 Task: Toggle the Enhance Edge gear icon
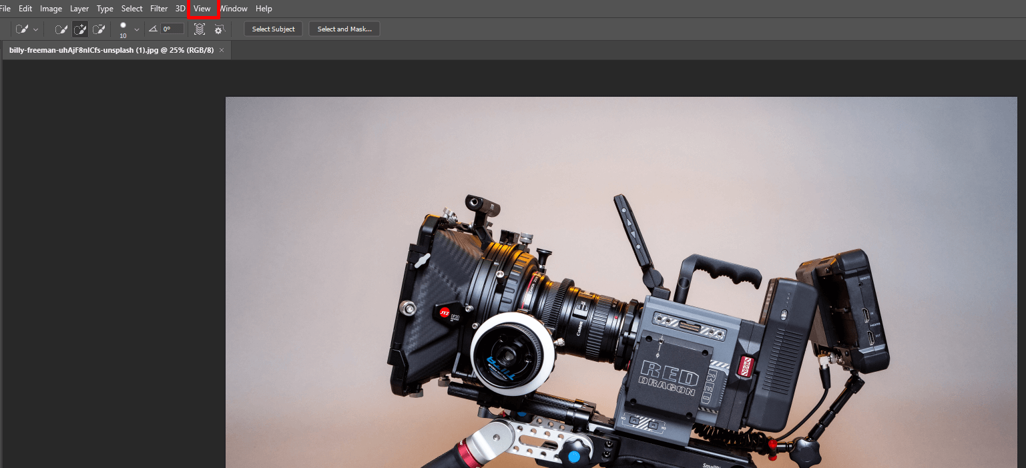coord(219,29)
